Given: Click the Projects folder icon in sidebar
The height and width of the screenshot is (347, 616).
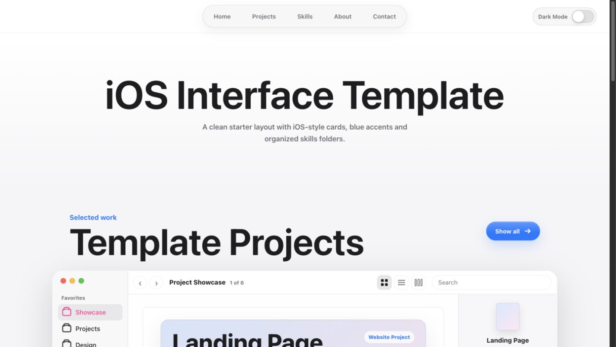Looking at the screenshot, I should pyautogui.click(x=67, y=328).
